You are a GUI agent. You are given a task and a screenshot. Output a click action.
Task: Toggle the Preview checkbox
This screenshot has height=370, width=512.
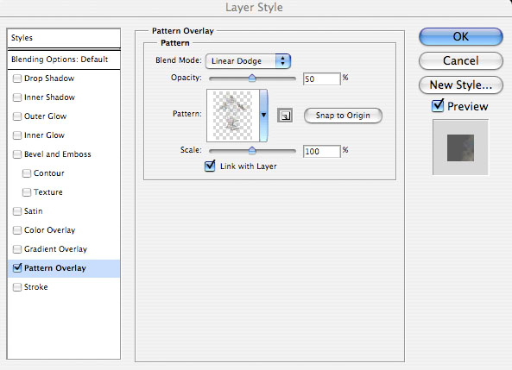click(438, 106)
